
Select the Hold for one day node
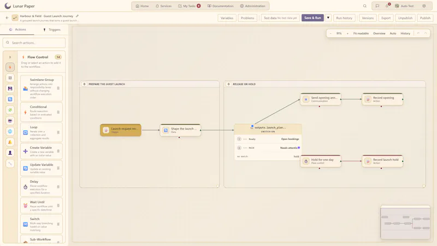point(321,161)
